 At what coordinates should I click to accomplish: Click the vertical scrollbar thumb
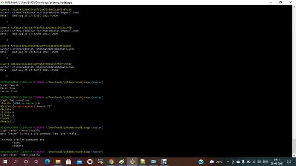(x=294, y=146)
